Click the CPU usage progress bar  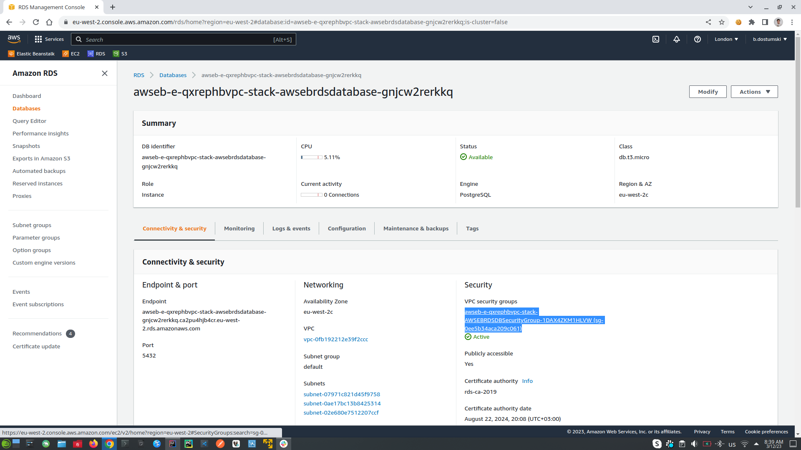click(311, 157)
